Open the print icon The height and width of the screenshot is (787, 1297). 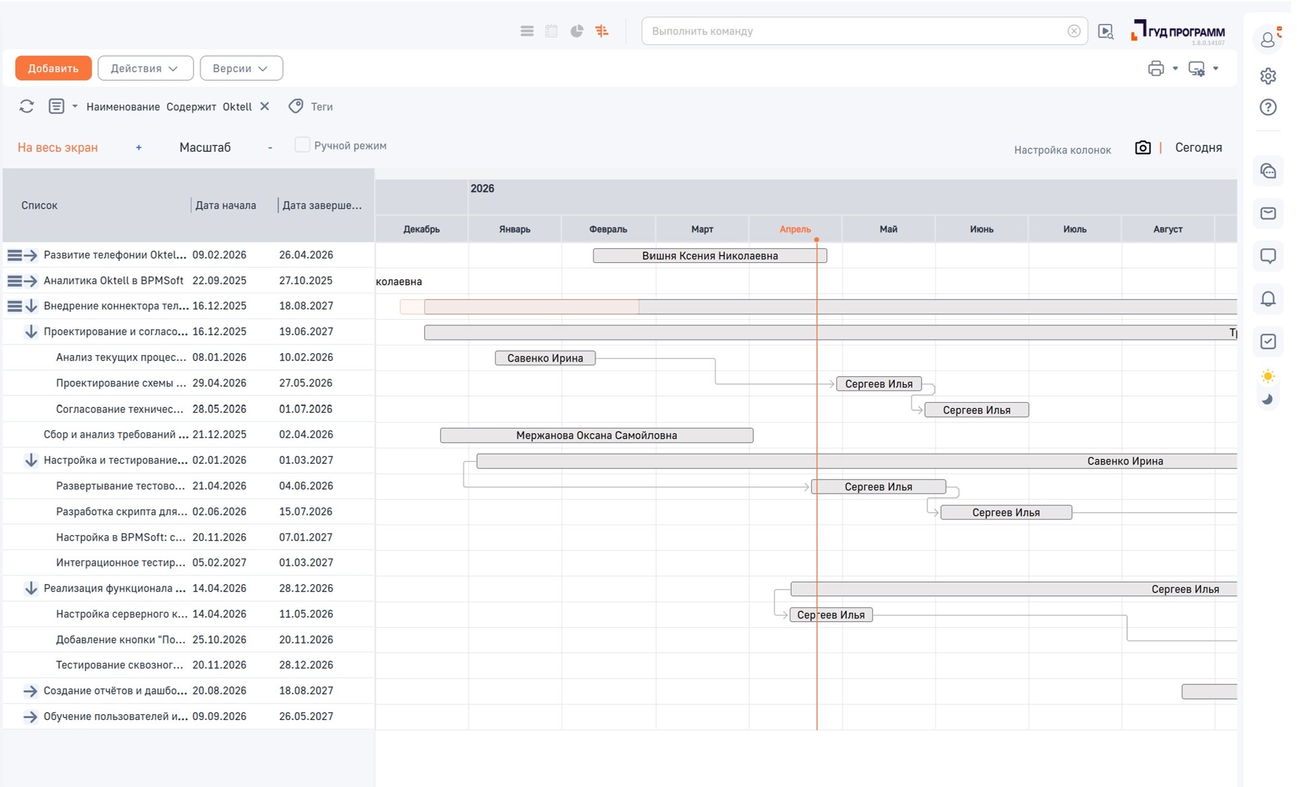[x=1156, y=68]
